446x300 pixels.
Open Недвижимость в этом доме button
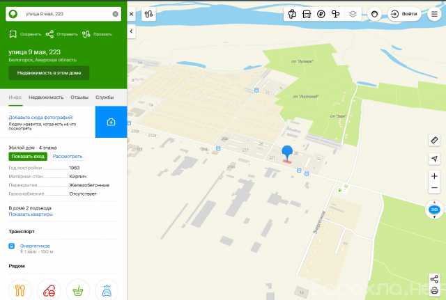49,73
